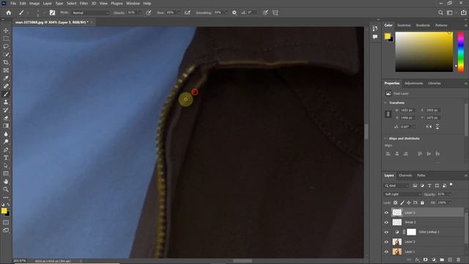Click the toolbar foreground yellow swatch
The image size is (469, 264).
(x=4, y=210)
